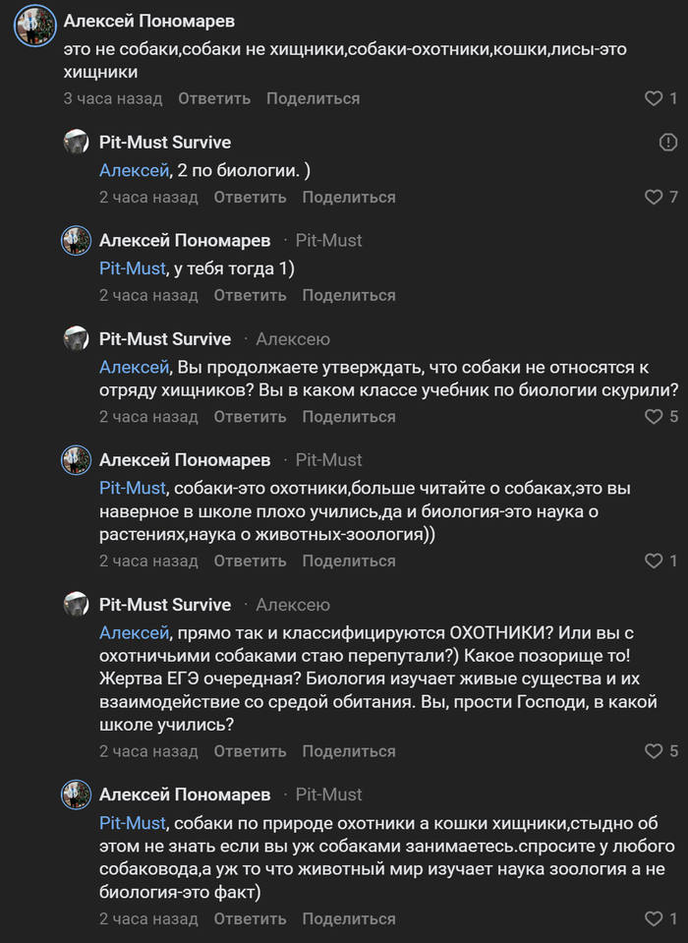688x943 pixels.
Task: Click the "Pit-Must" mention before "у тебя тогда 1)"
Action: 133,268
